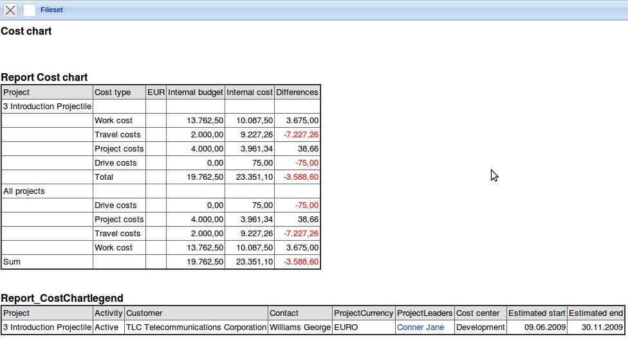Open the Conner Jane project leader link
Screen dimensions: 628x339
(420, 327)
